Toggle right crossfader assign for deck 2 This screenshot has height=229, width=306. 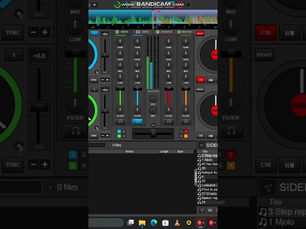click(186, 132)
